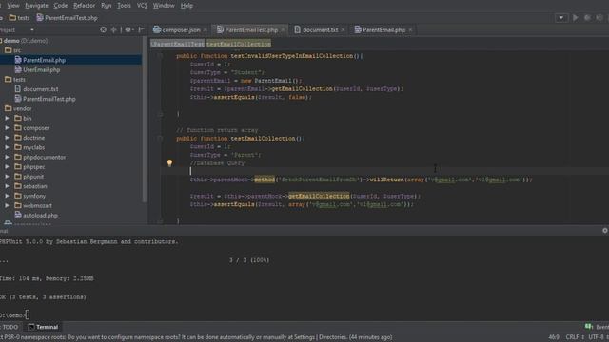Open the TODO tool window

pos(10,327)
